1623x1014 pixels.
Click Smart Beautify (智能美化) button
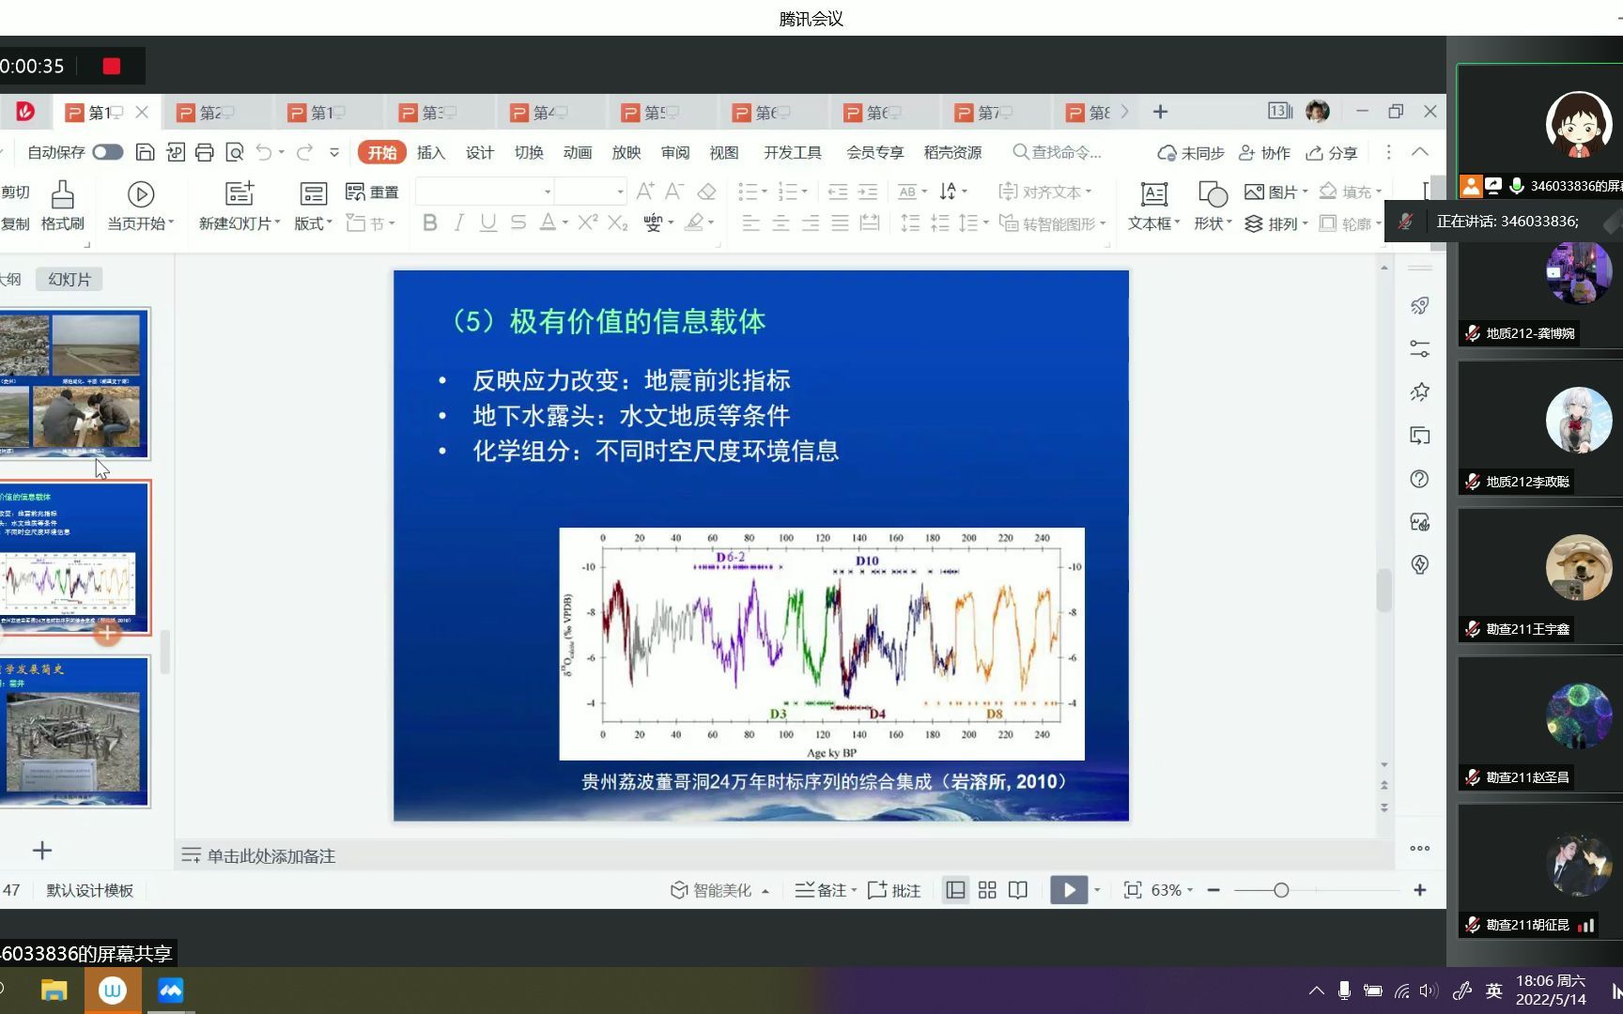719,890
